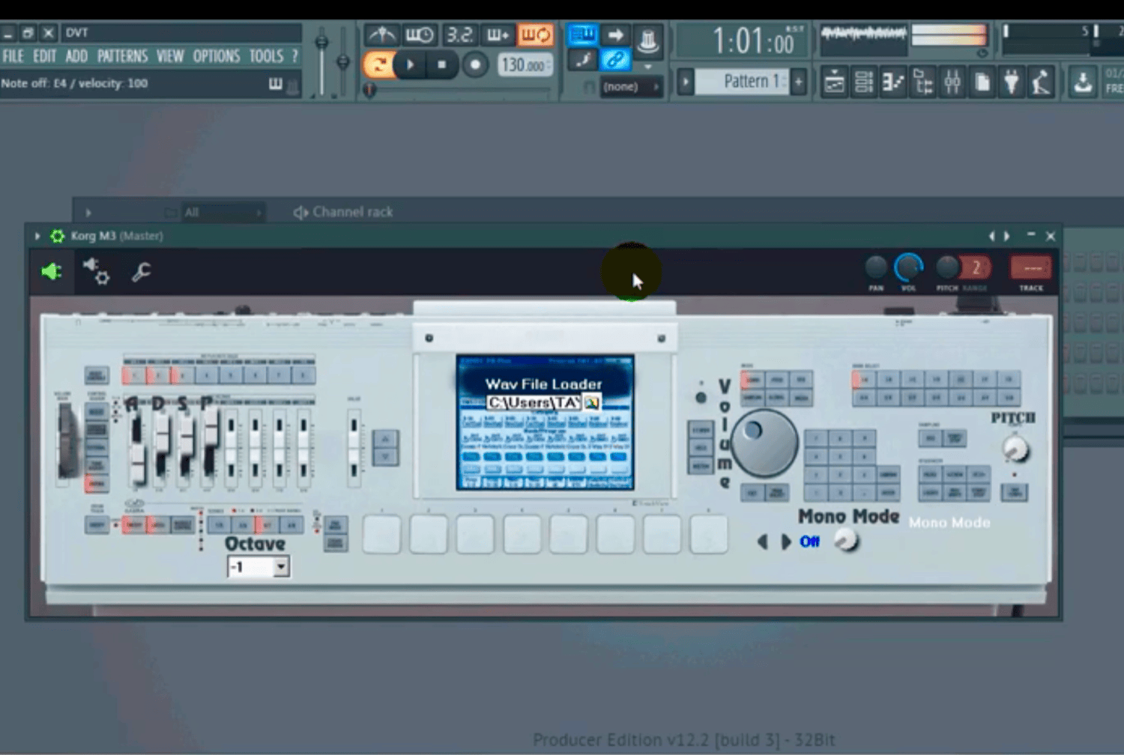Toggle the loop recording icon
1124x755 pixels.
tap(535, 34)
